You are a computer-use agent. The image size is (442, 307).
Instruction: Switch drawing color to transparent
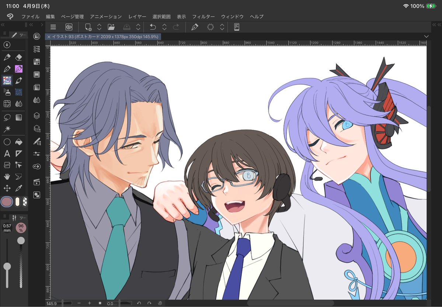[25, 201]
